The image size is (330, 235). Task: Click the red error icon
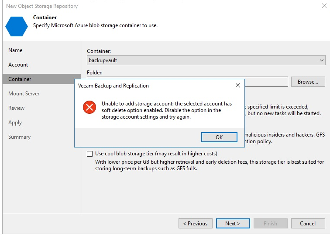coord(89,107)
